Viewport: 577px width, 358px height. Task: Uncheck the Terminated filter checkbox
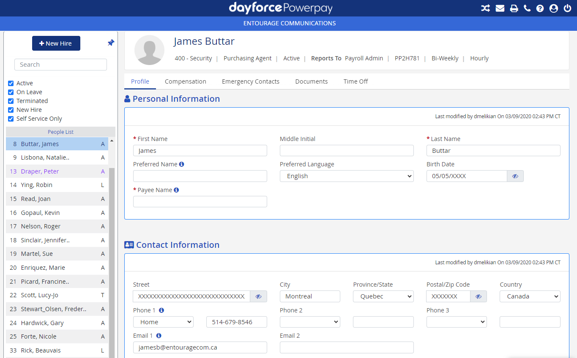point(11,101)
